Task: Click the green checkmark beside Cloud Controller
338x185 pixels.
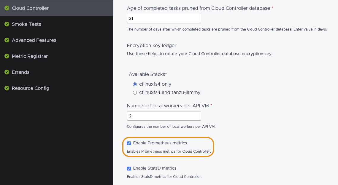Action: [7, 8]
